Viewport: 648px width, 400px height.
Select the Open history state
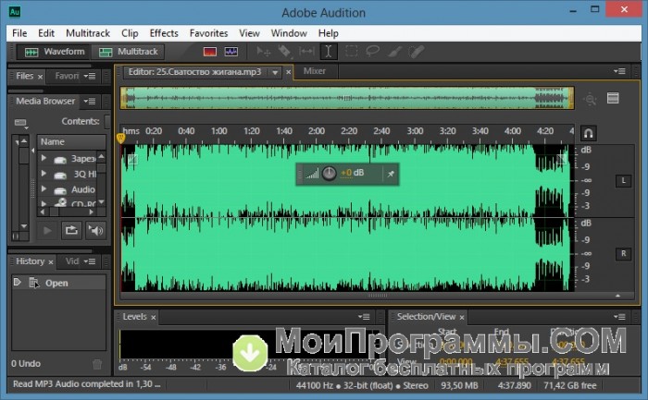click(x=58, y=283)
